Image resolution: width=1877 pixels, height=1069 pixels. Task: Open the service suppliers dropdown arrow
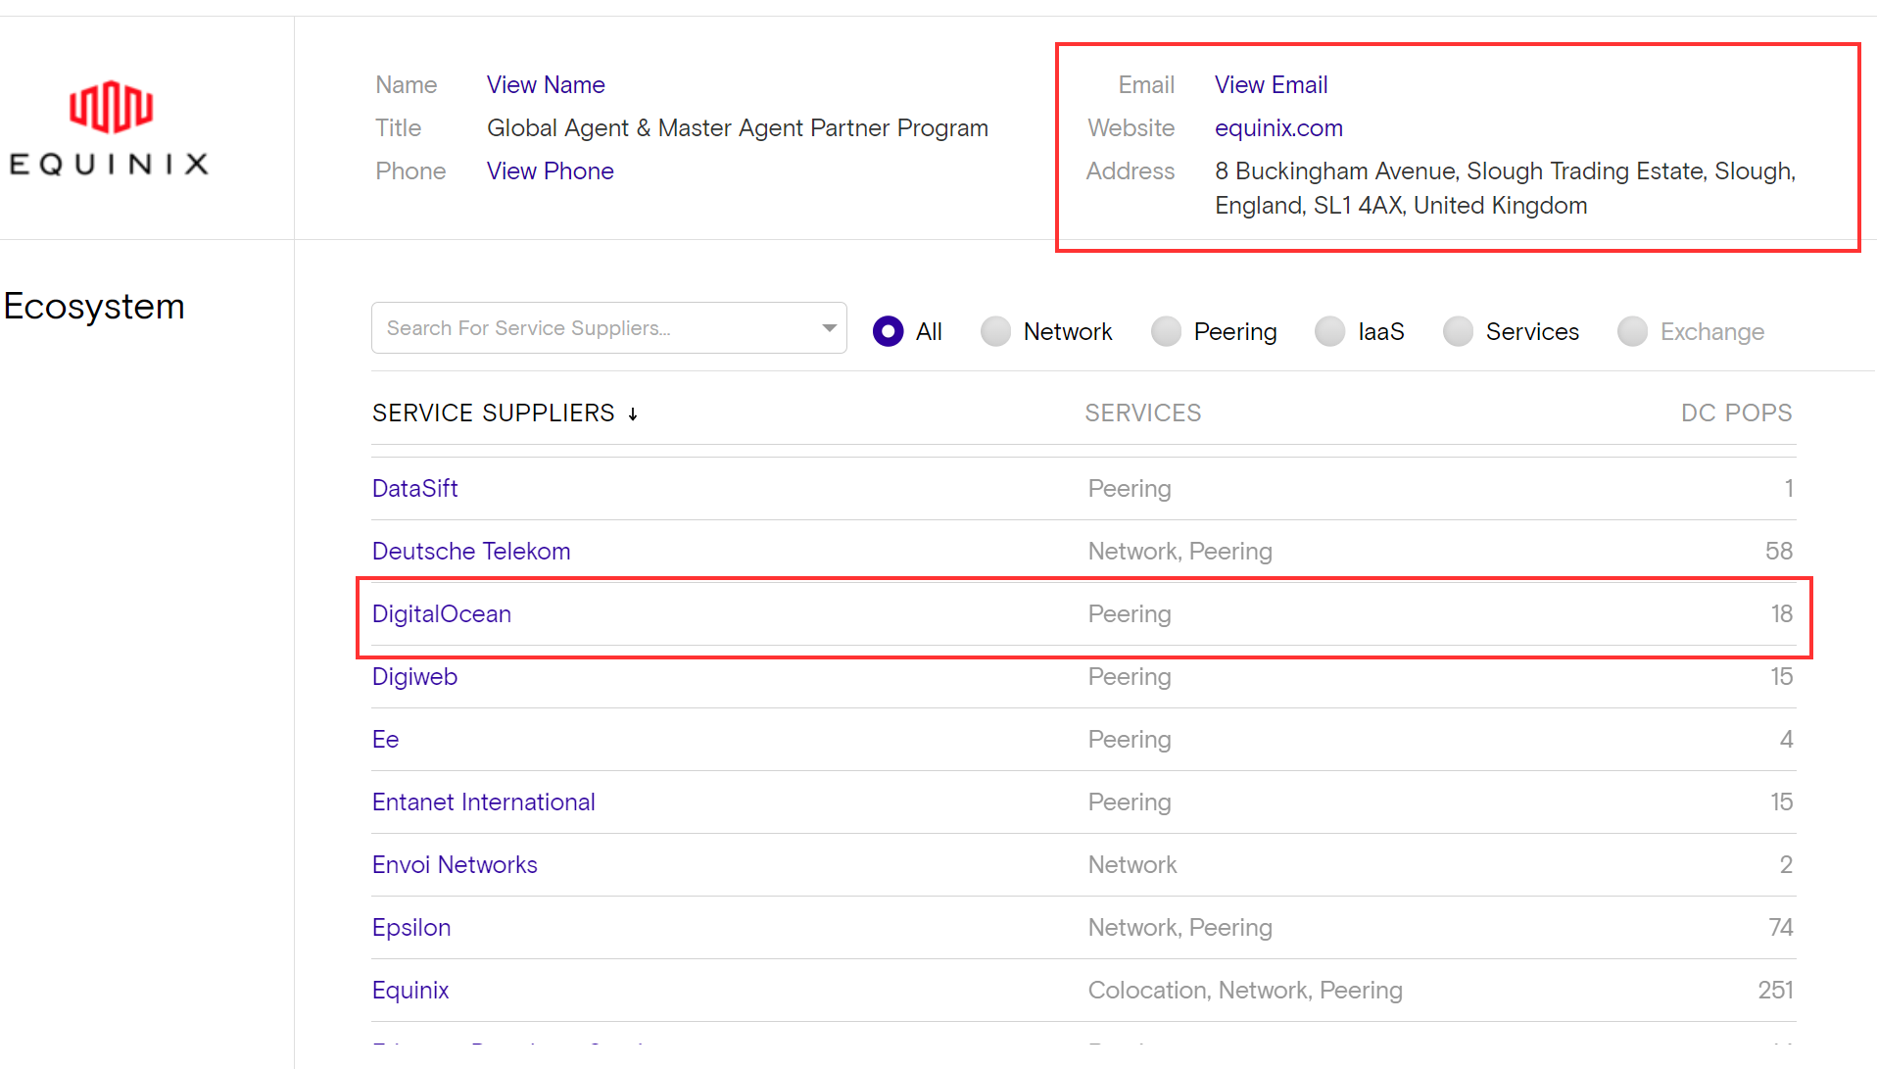click(829, 328)
